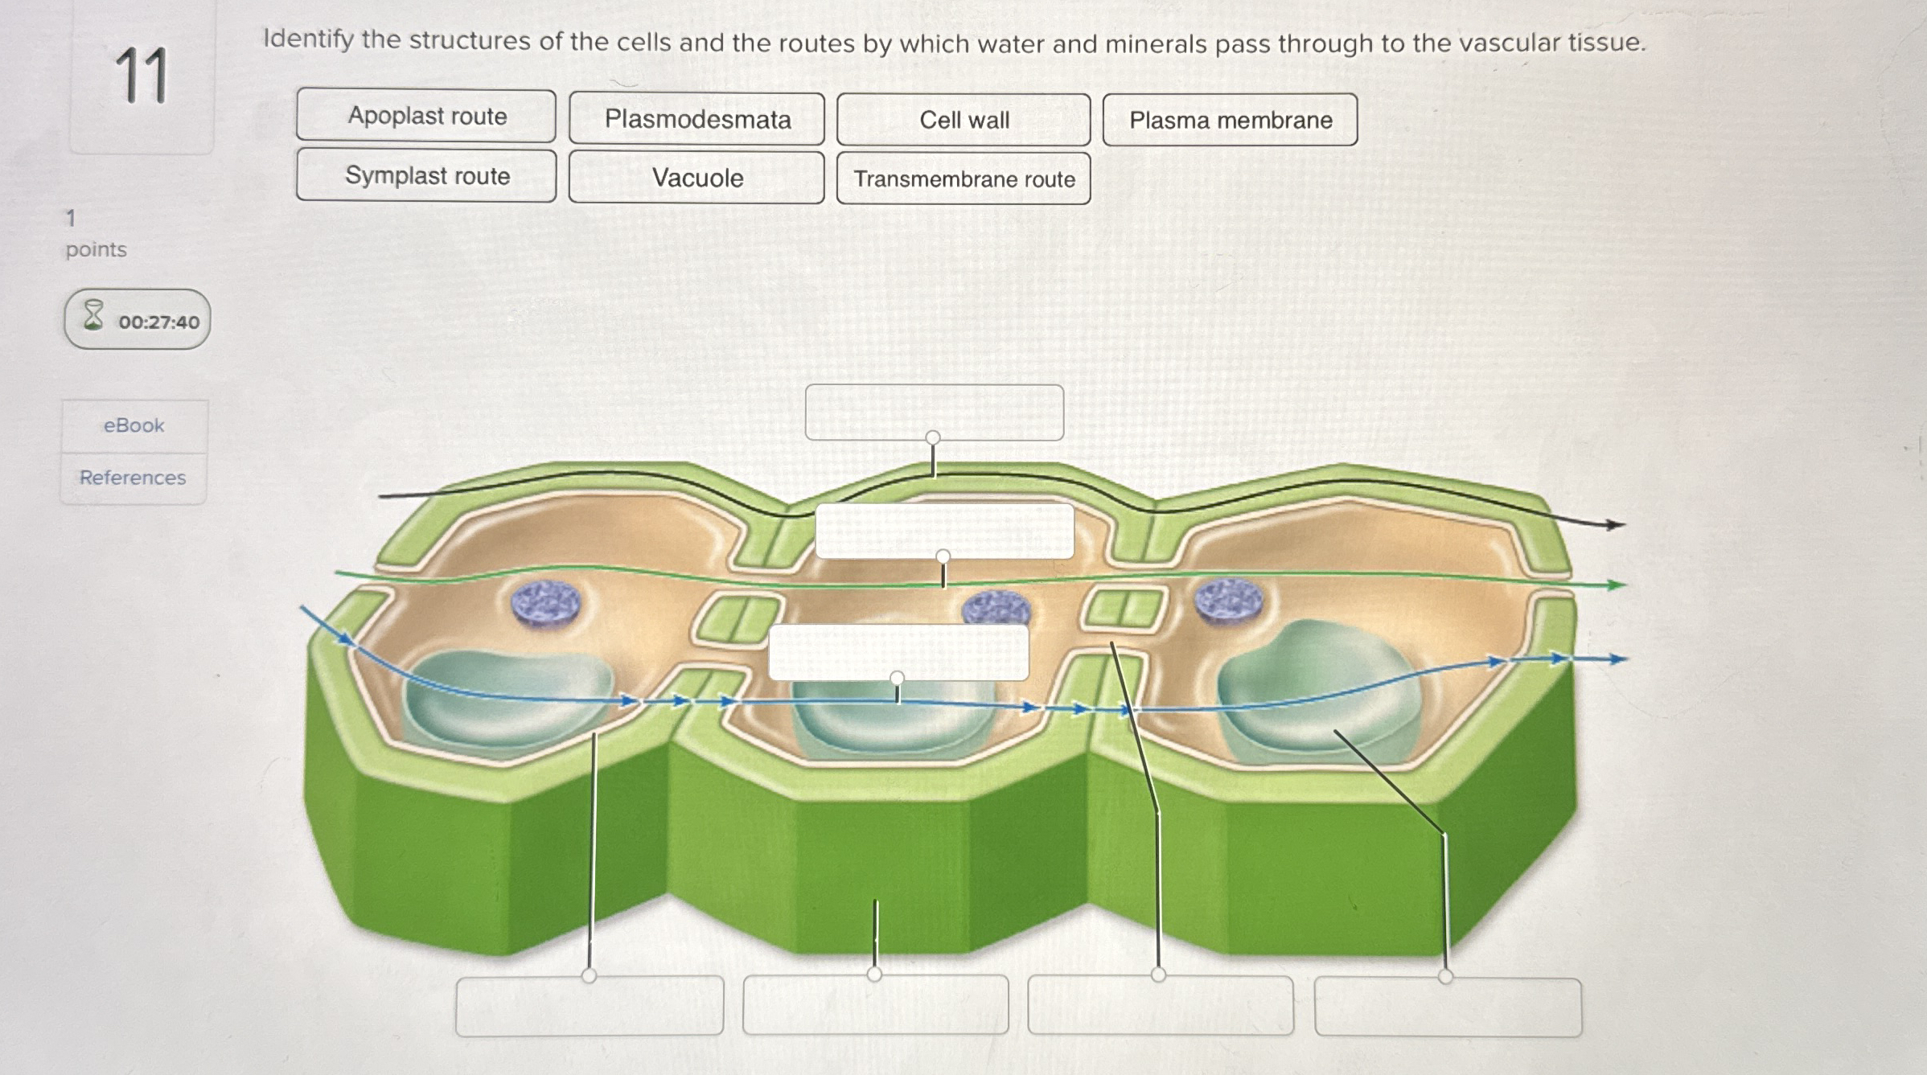This screenshot has width=1927, height=1075.
Task: Click the first empty answer box below the diagram
Action: point(590,1006)
